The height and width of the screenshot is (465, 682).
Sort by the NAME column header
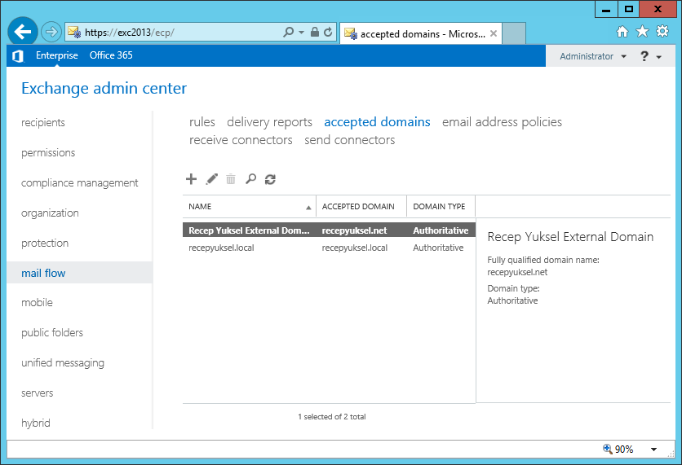[x=250, y=206]
